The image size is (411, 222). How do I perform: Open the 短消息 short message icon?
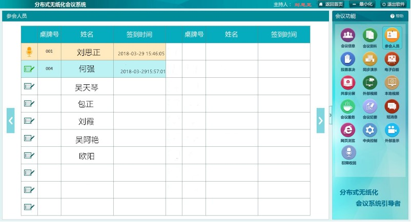(392, 106)
